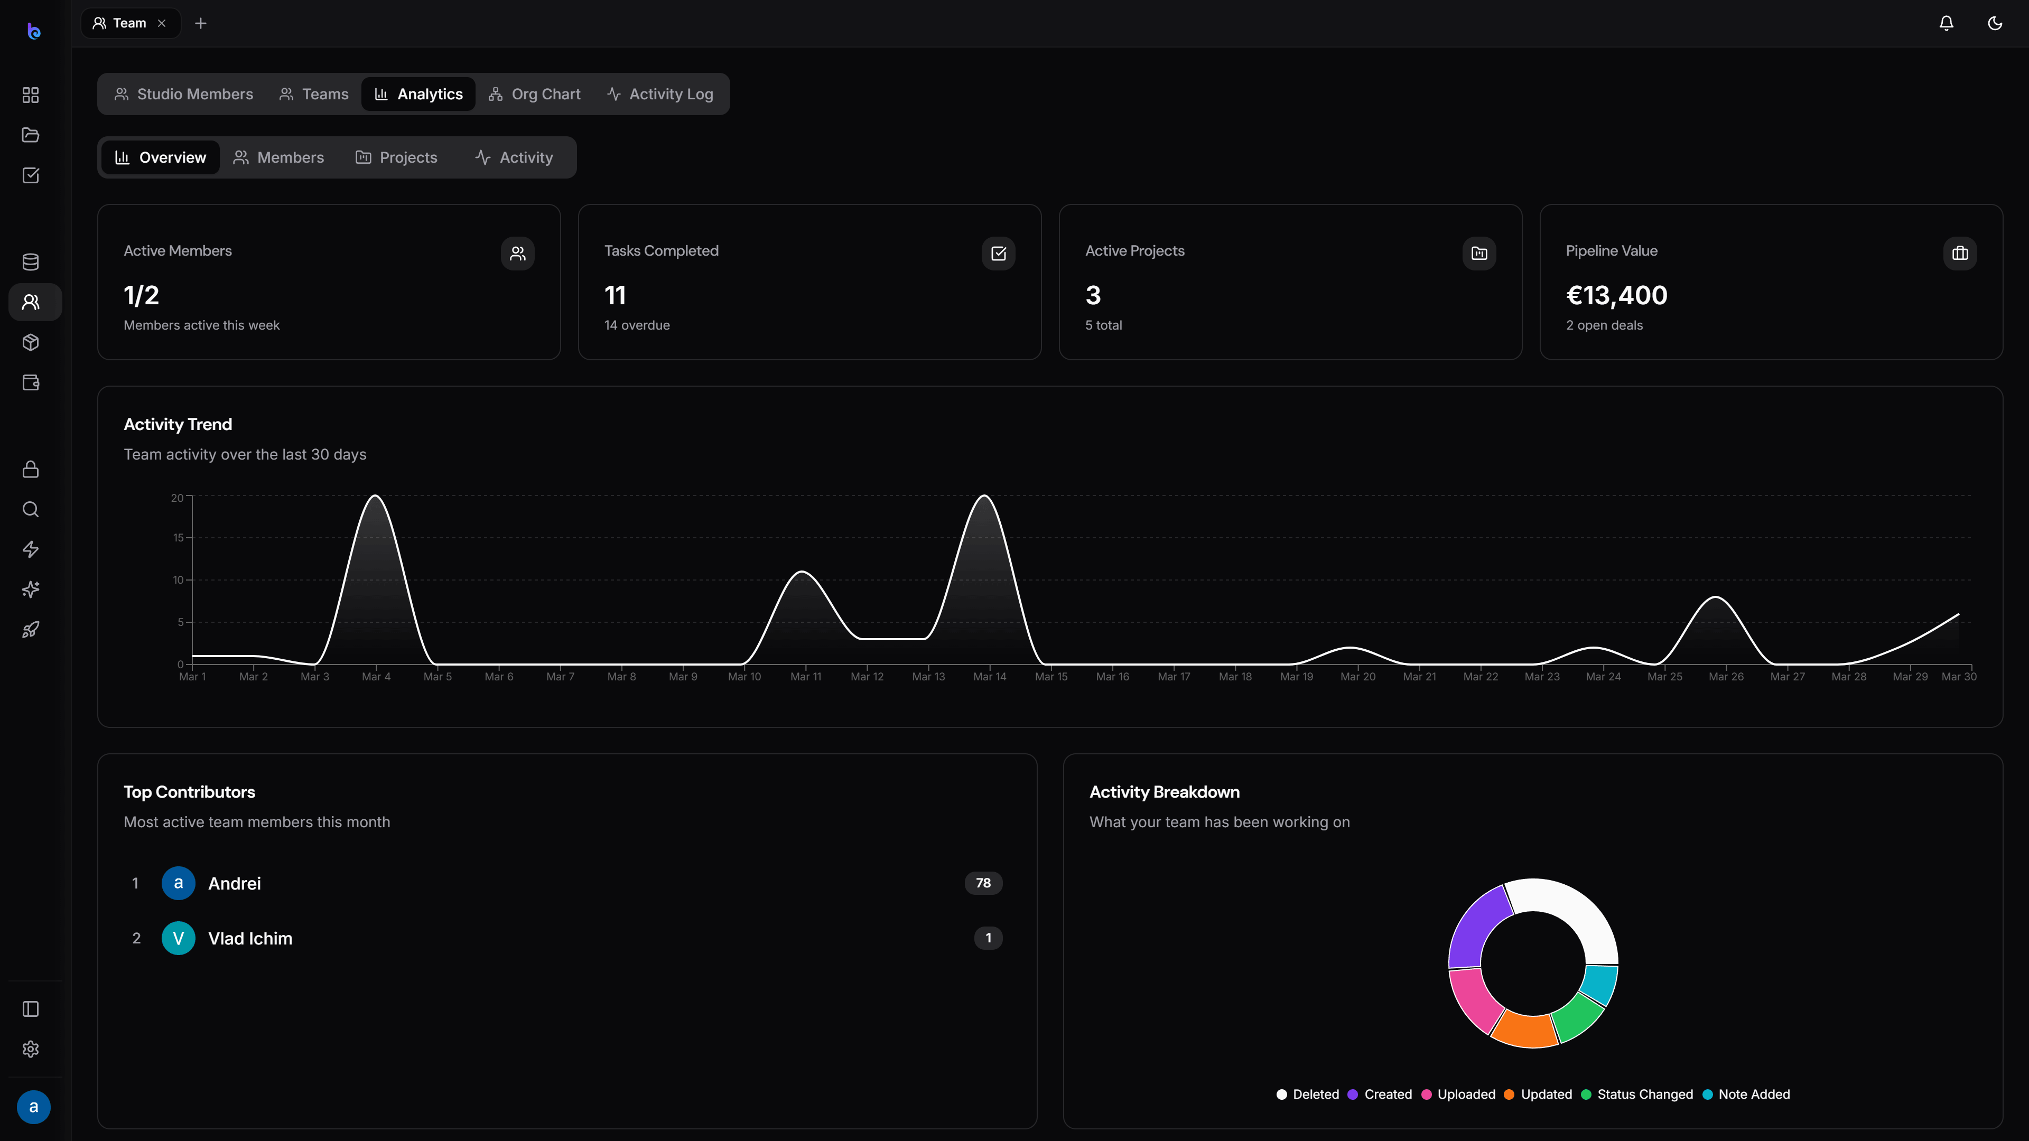Screen dimensions: 2029x1141
Task: Click the Pipeline Value briefcase icon
Action: pyautogui.click(x=1960, y=254)
